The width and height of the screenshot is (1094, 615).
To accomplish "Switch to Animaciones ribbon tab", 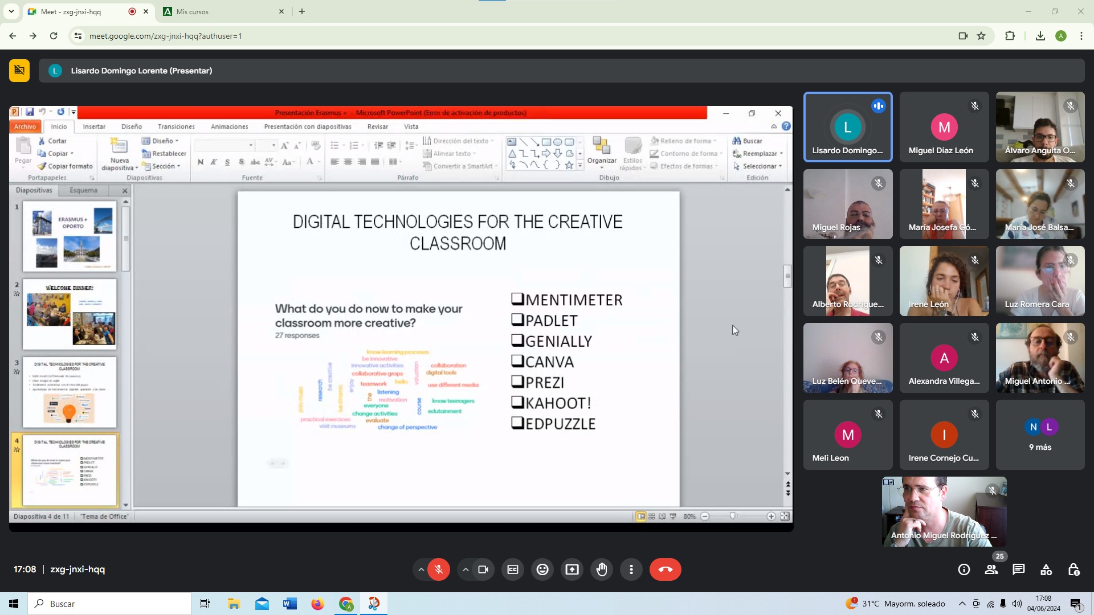I will pyautogui.click(x=229, y=126).
